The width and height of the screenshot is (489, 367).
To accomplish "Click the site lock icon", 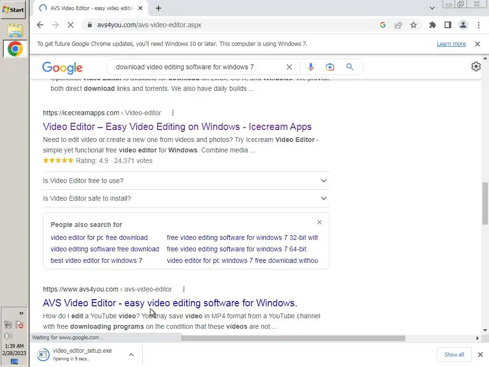I will click(89, 25).
